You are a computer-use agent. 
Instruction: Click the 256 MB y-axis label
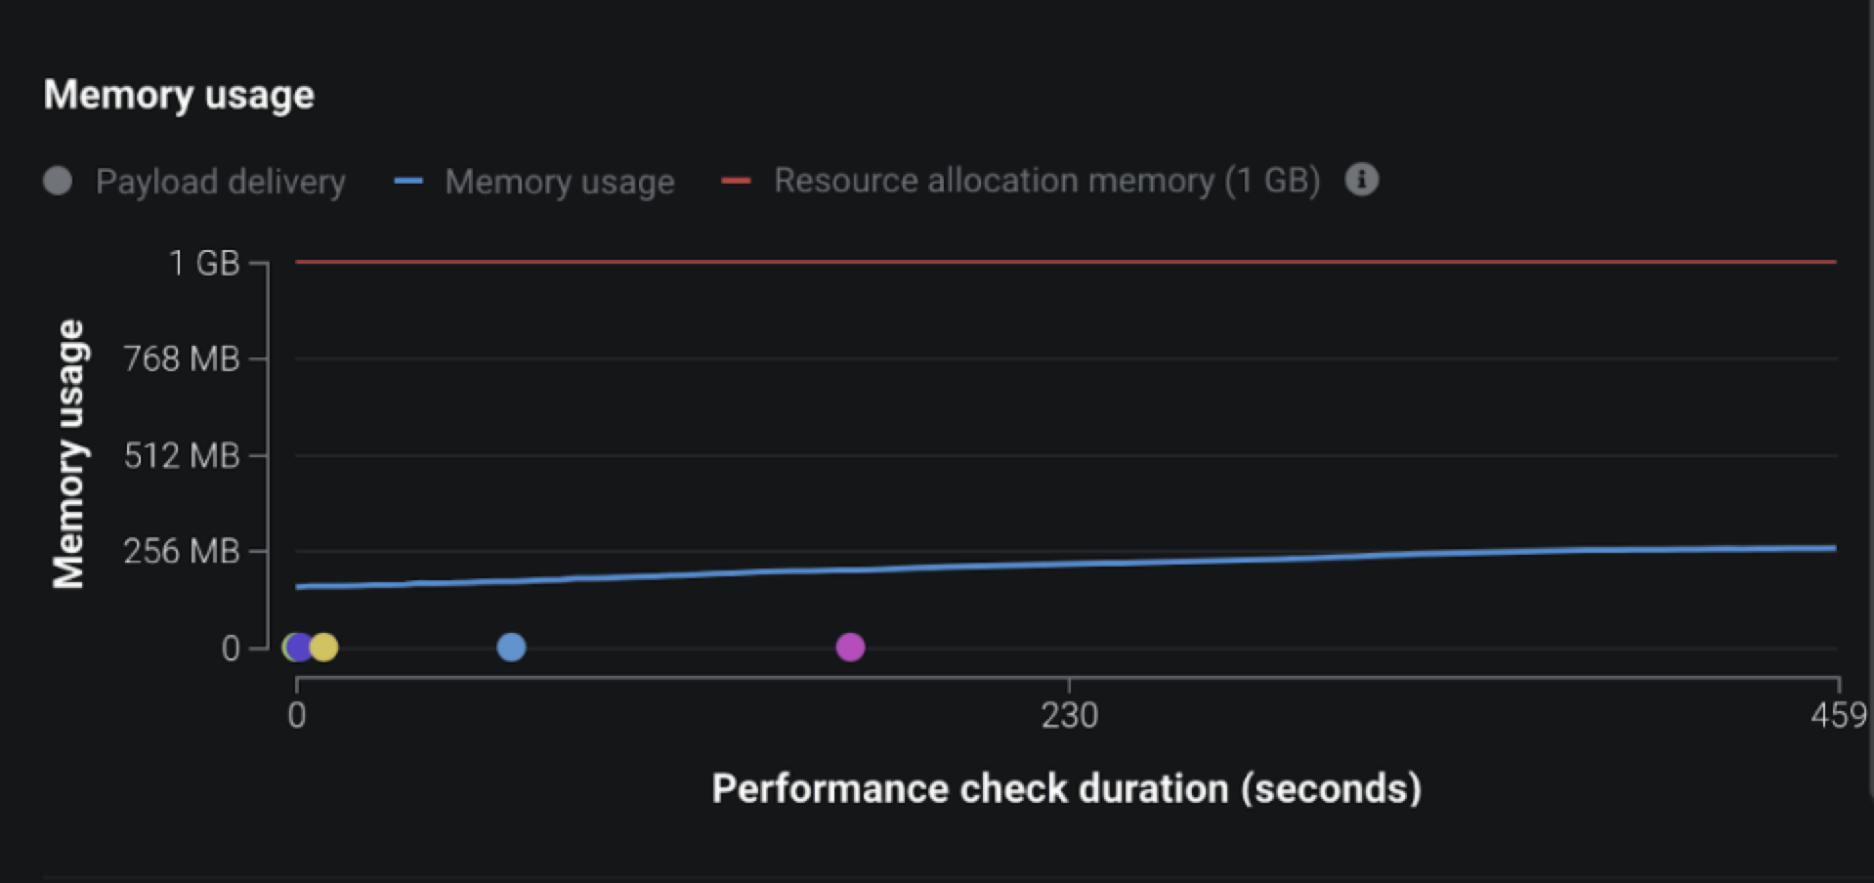click(x=182, y=552)
